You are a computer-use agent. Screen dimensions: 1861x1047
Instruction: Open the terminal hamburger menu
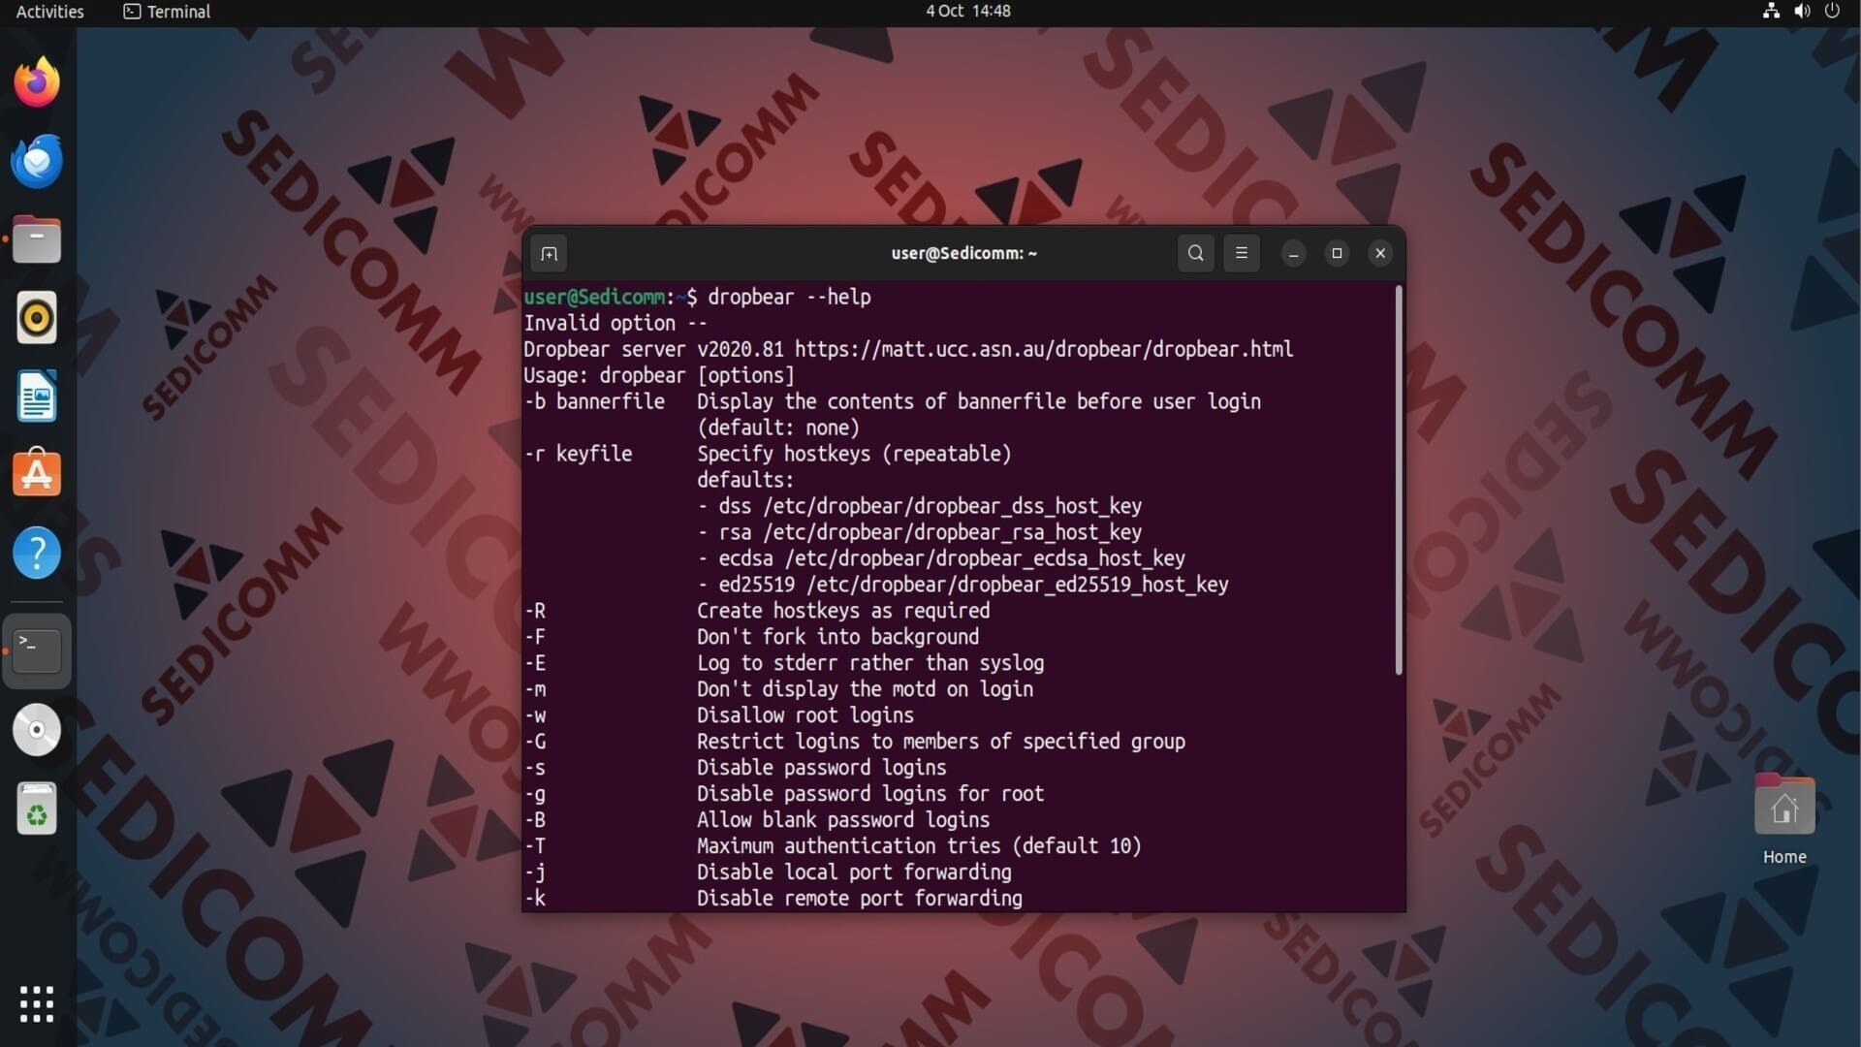1242,254
